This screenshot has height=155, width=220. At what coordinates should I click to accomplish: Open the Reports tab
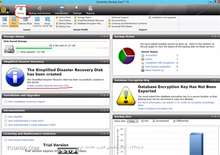(90, 10)
